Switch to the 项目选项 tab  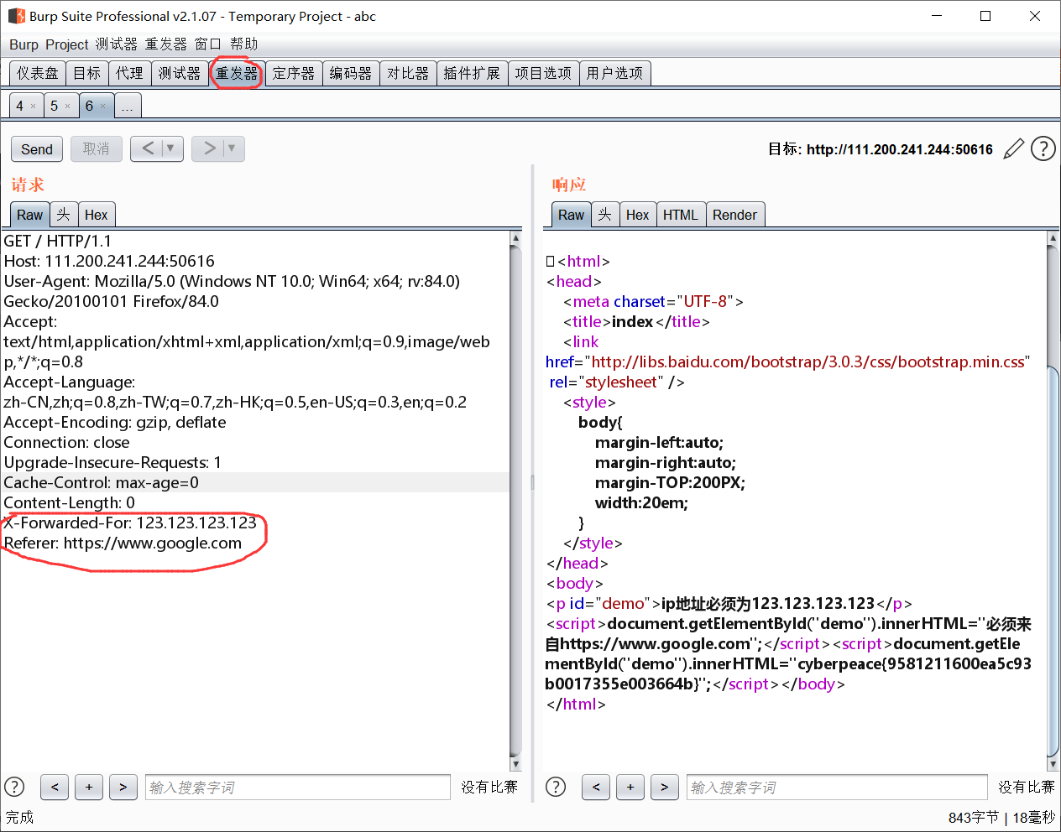pyautogui.click(x=543, y=74)
